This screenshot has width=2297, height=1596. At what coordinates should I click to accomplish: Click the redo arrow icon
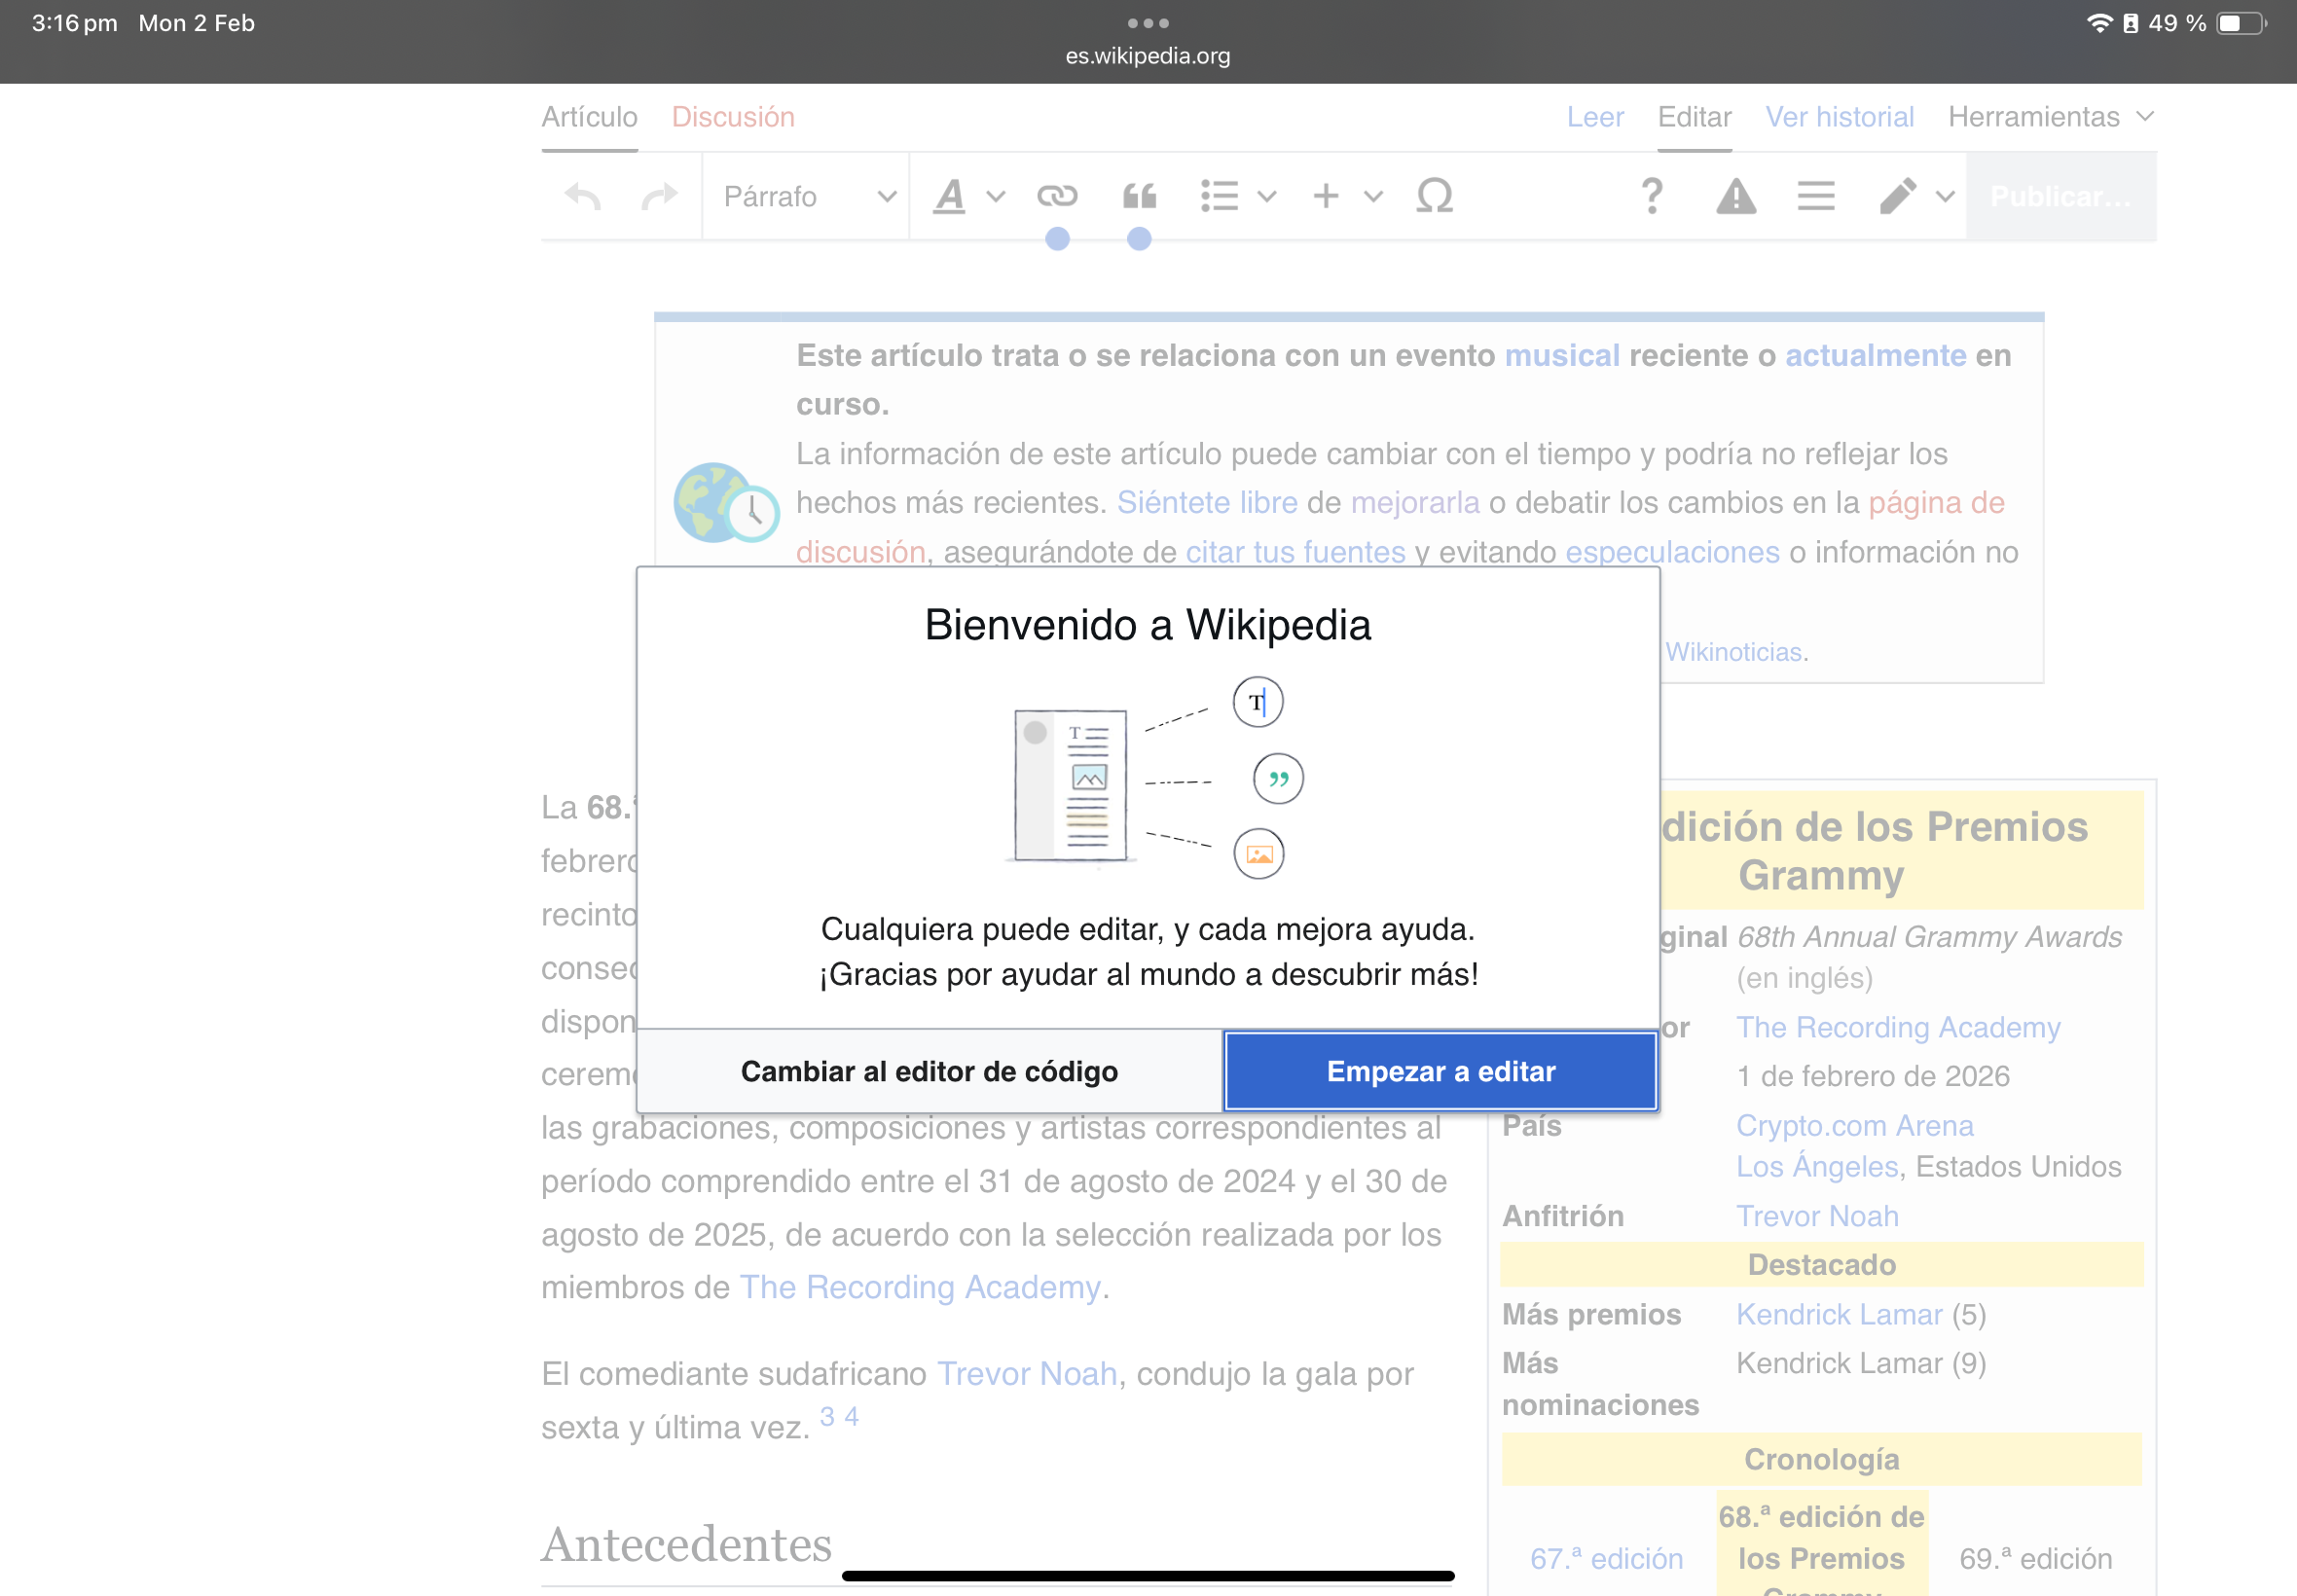(x=659, y=196)
